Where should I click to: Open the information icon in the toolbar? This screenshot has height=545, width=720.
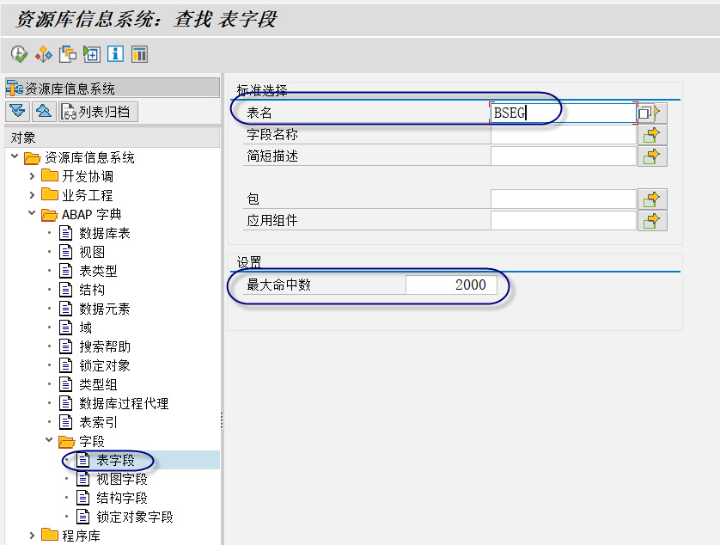(116, 54)
